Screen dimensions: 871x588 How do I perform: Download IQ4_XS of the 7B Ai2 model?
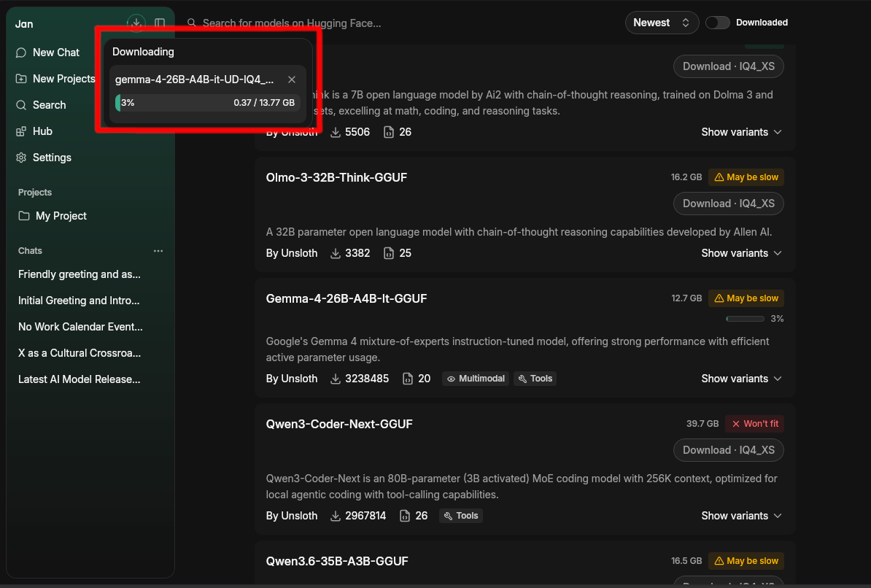[728, 66]
